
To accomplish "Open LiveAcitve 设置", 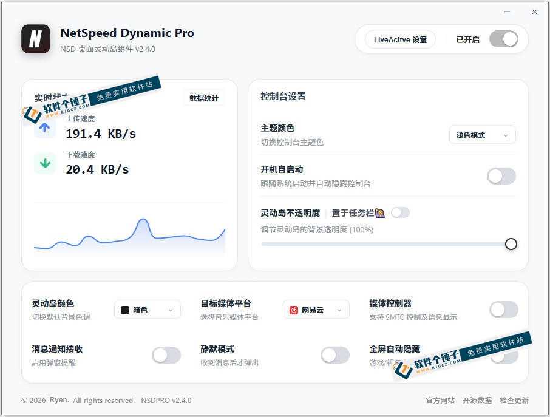I will (400, 39).
